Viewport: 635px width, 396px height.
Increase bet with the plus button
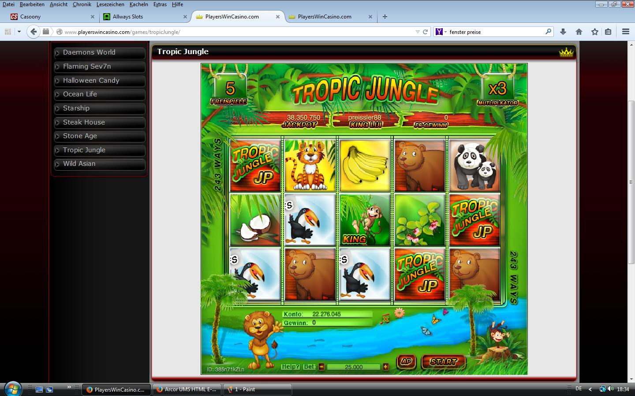[386, 367]
